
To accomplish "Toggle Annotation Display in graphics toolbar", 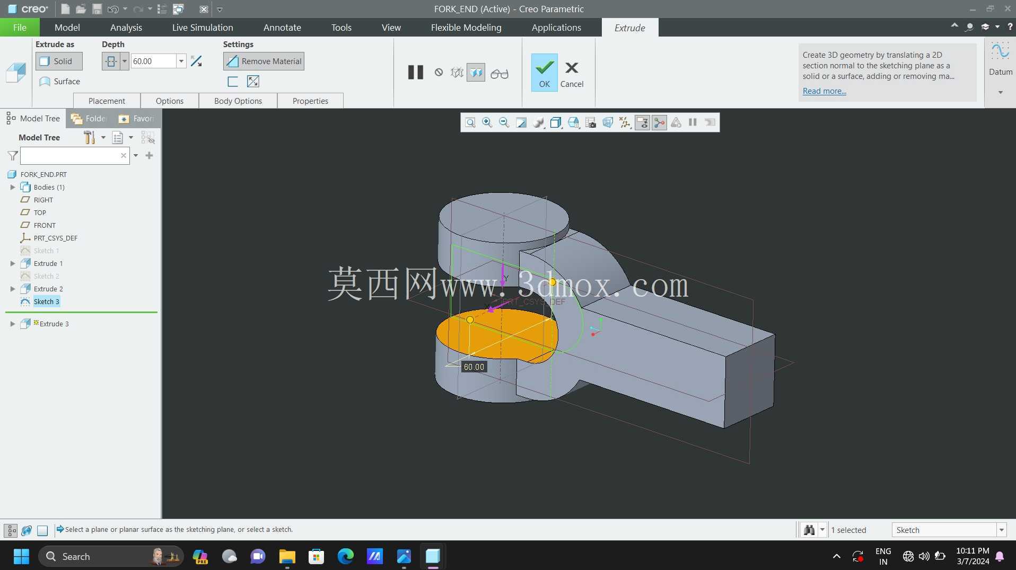I will pos(642,123).
